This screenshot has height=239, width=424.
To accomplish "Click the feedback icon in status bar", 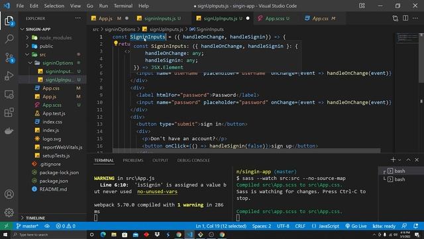I will [404, 226].
